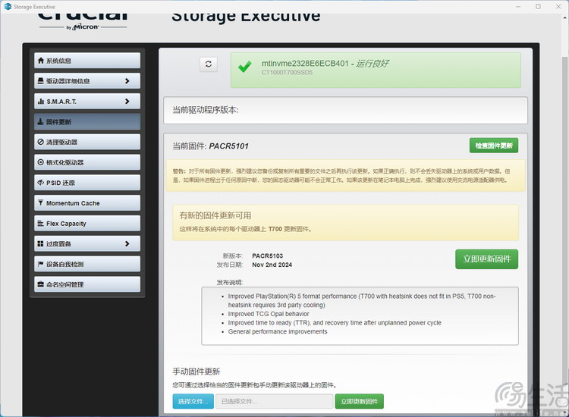This screenshot has height=417, width=569.
Task: Click 'Improved TCG Opal behavior' release note
Action: 269,314
